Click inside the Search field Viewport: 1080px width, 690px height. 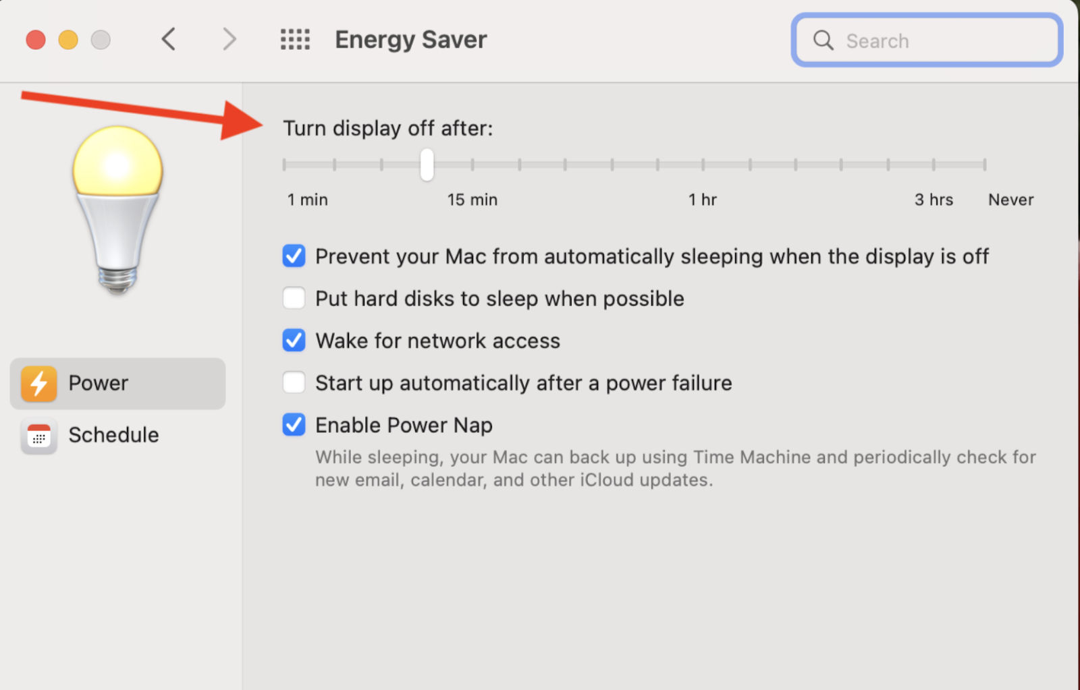(x=932, y=40)
